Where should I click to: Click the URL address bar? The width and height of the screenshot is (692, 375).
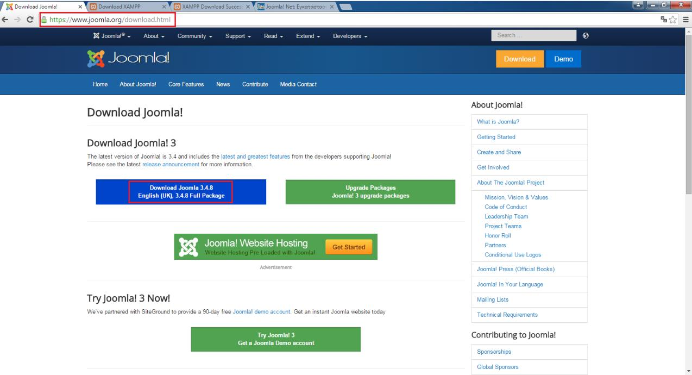tap(348, 20)
